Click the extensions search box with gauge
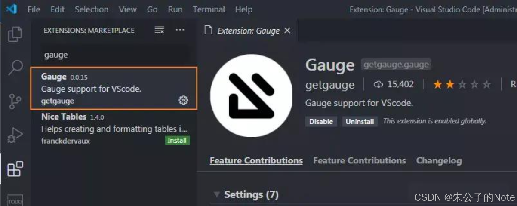Viewport: 517px width, 206px height. 114,55
